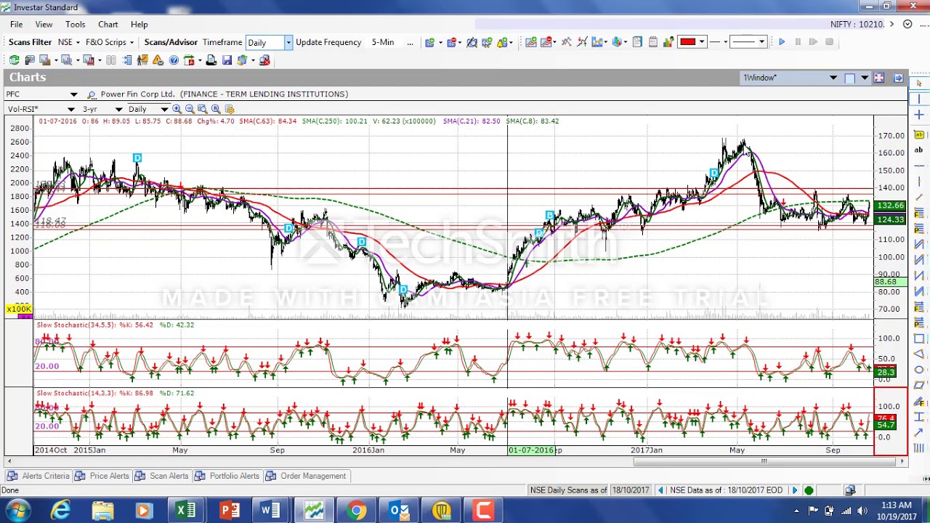The image size is (930, 523).
Task: Open the red color swatch picker
Action: tap(692, 42)
